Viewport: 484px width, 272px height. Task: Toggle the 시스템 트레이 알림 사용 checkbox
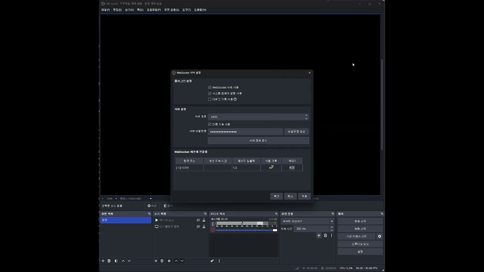[209, 93]
